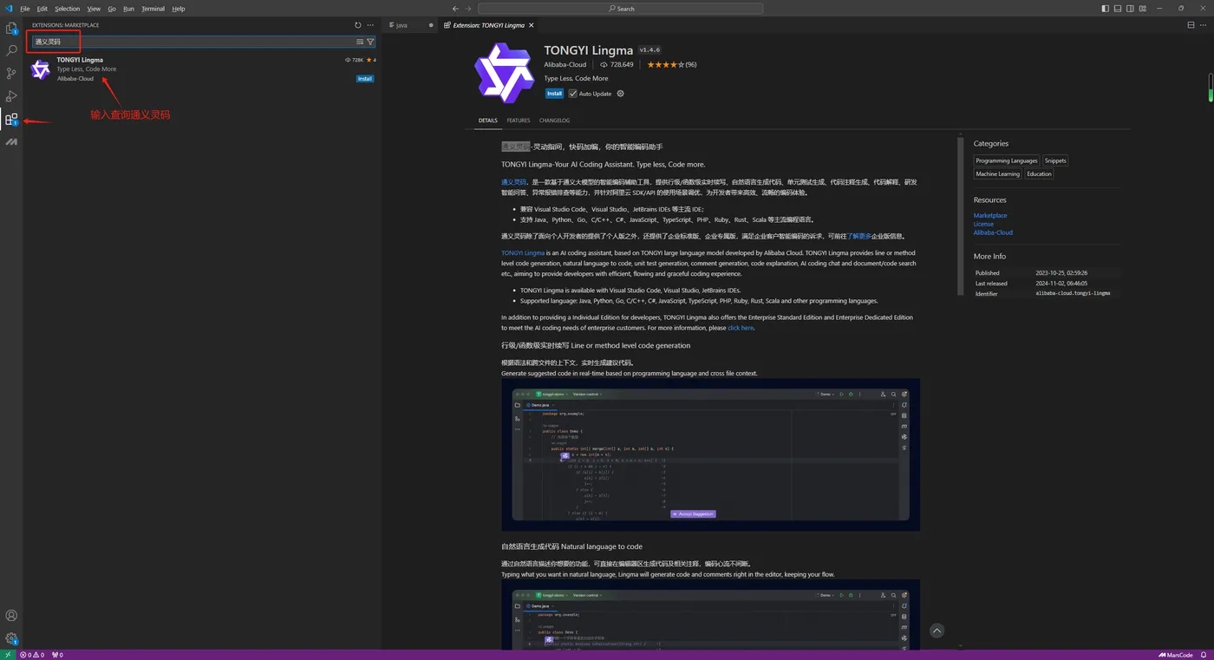Open the View menu
The width and height of the screenshot is (1214, 660).
(x=94, y=9)
